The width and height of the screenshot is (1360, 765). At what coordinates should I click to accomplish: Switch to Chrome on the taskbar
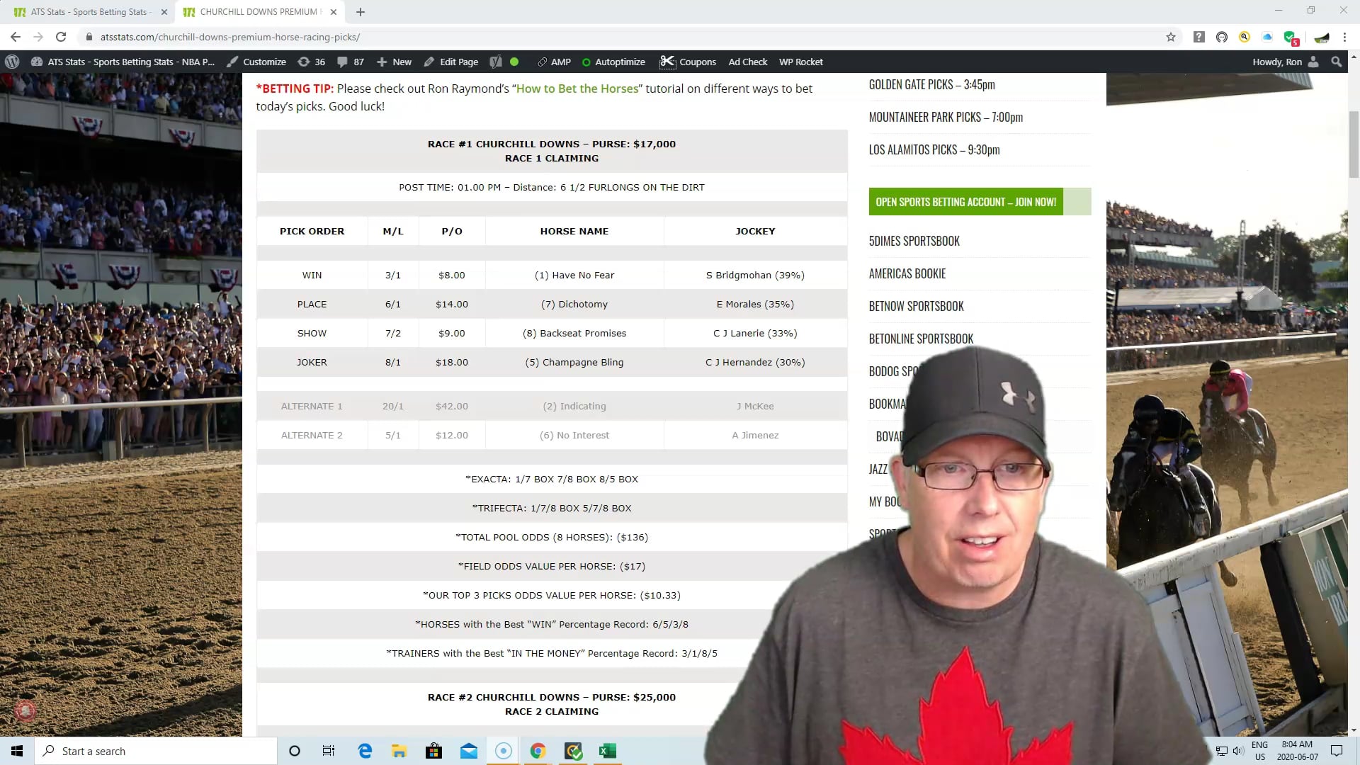pyautogui.click(x=538, y=751)
